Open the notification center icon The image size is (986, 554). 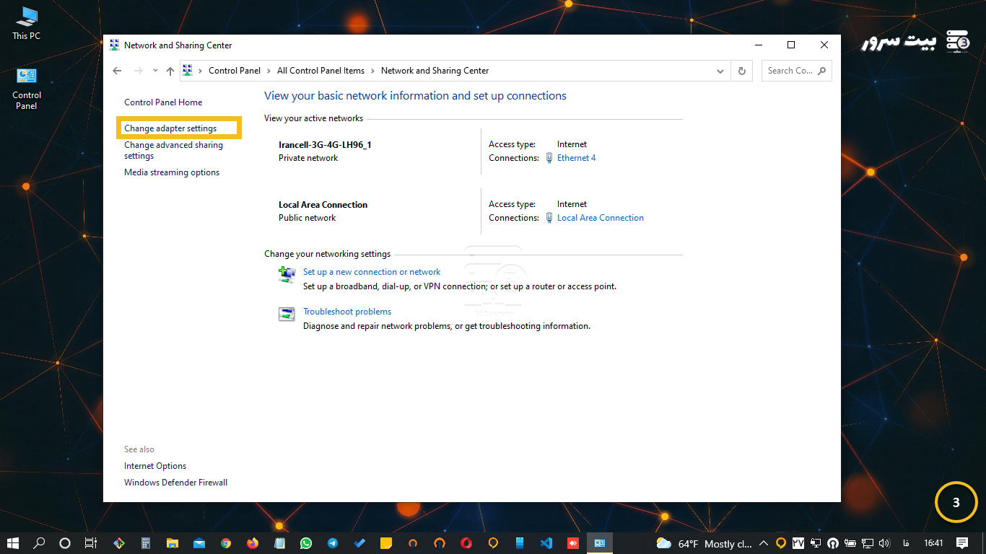coord(962,543)
